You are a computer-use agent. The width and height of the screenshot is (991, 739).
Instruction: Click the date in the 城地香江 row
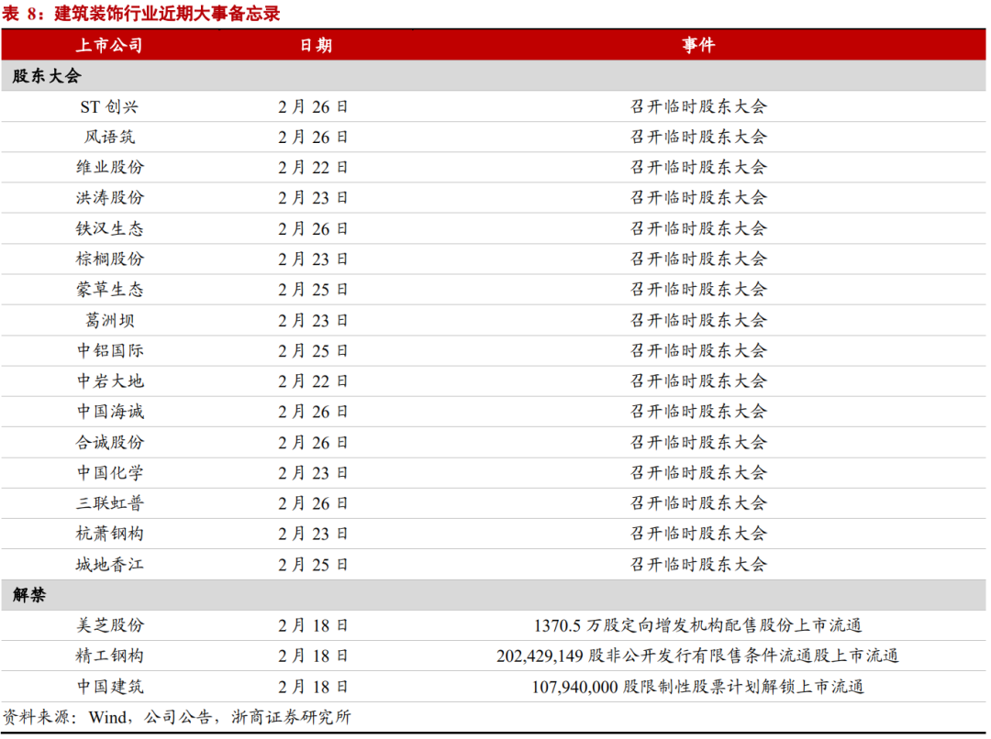point(313,564)
